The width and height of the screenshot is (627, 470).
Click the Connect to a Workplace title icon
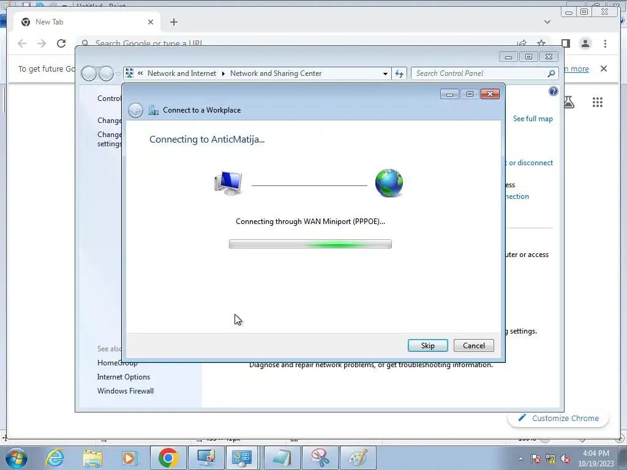point(154,110)
